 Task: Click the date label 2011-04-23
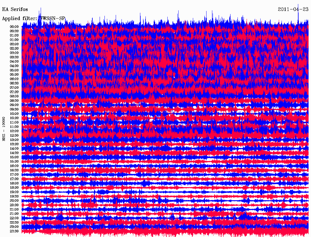(293, 9)
